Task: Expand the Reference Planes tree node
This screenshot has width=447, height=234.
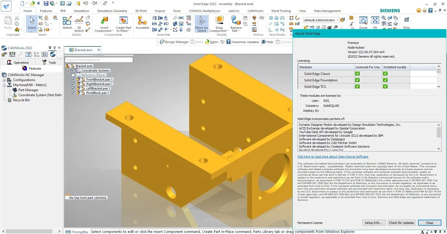Action: pos(68,75)
